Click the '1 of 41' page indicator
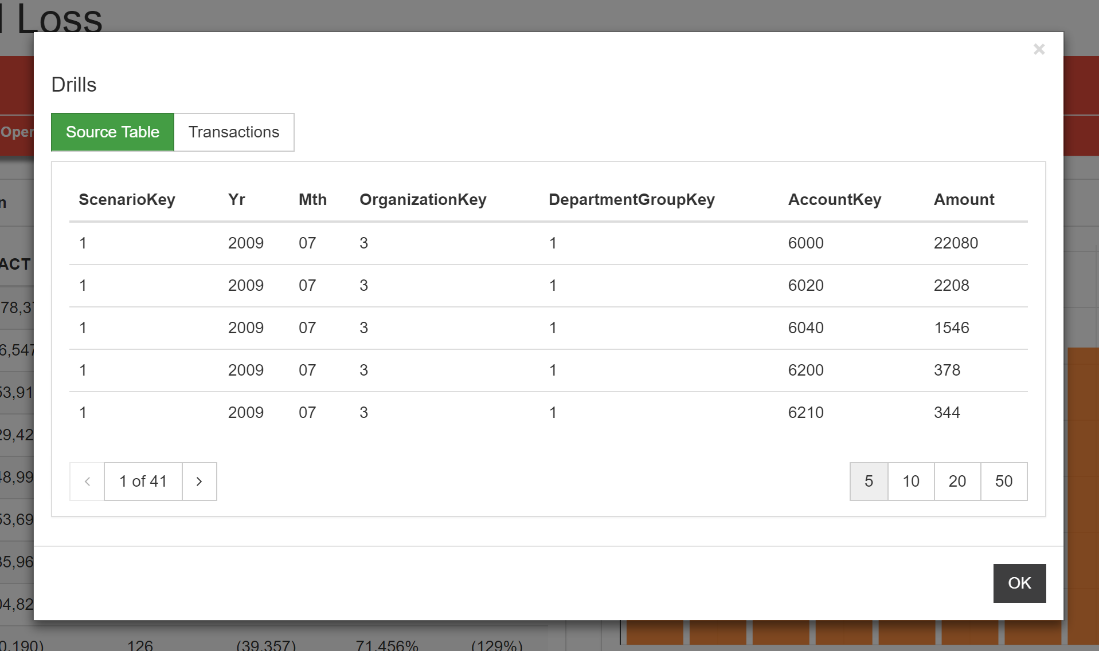 pos(143,482)
